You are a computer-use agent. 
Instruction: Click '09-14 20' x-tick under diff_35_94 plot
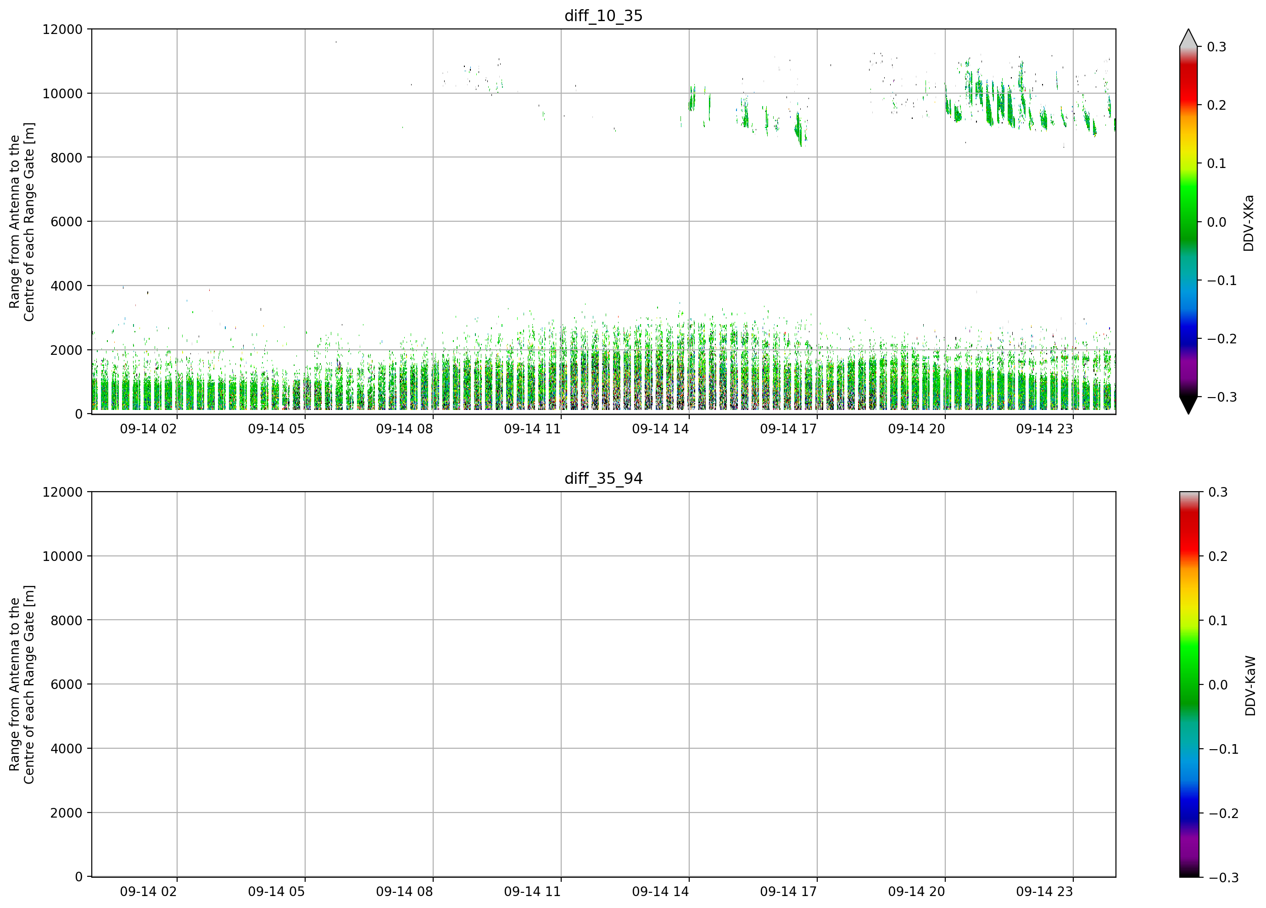pyautogui.click(x=916, y=892)
